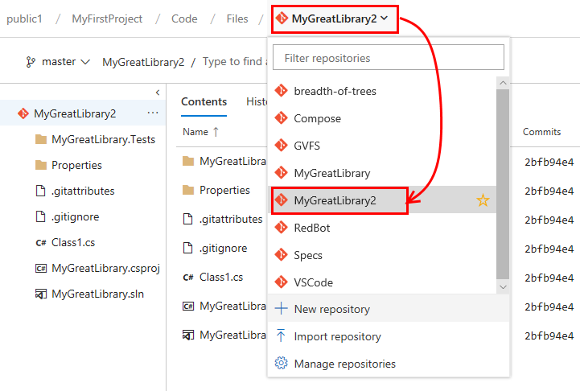Click the Import repository upload arrow icon
Viewport: 580px width, 391px height.
point(282,336)
